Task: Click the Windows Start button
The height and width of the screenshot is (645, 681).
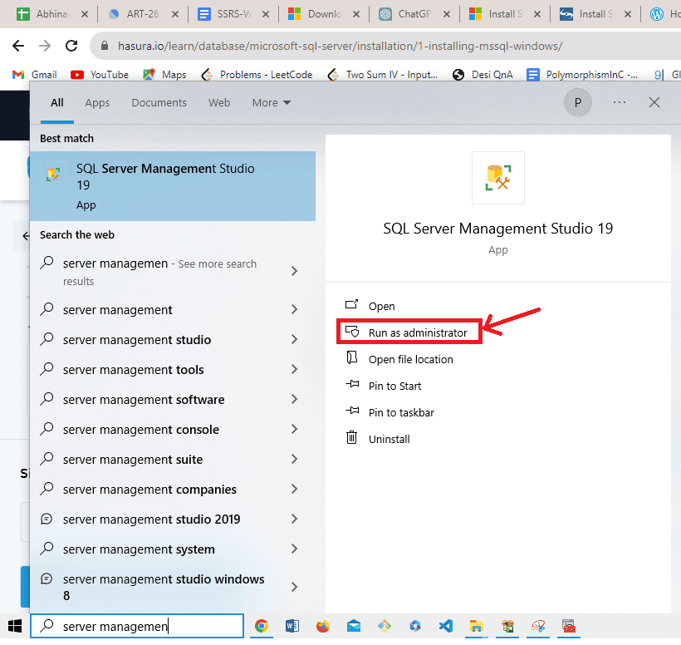Action: pos(14,627)
